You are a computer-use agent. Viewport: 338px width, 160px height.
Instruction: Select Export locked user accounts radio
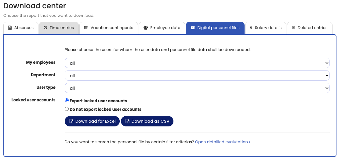67,100
